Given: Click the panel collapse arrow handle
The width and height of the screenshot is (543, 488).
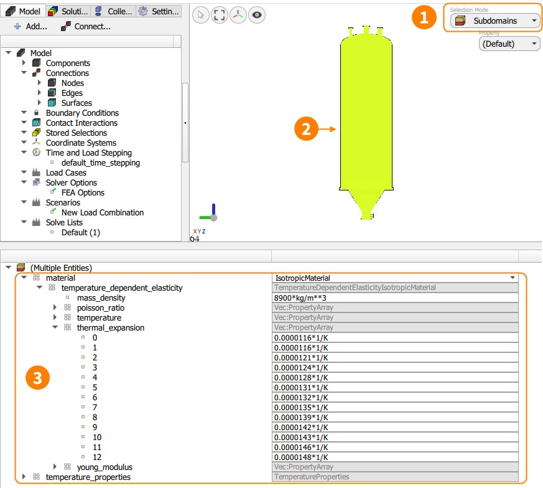Looking at the screenshot, I should 185,123.
